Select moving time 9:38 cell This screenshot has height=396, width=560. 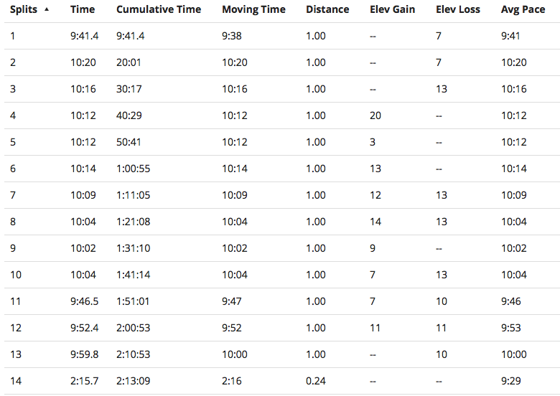(x=233, y=36)
